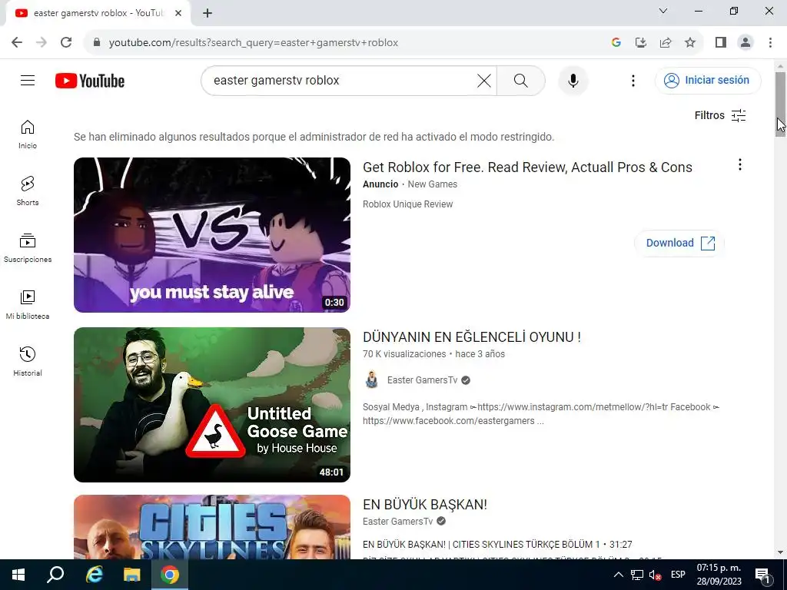Open the Filtros filter options
The image size is (787, 590).
click(720, 115)
